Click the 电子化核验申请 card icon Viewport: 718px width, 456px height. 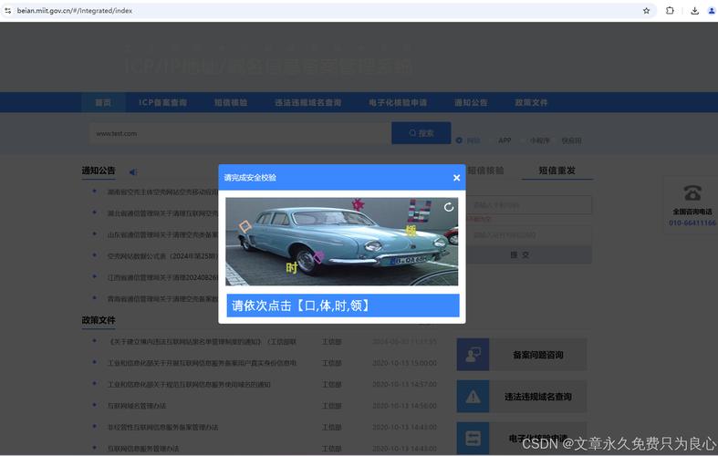tap(473, 439)
